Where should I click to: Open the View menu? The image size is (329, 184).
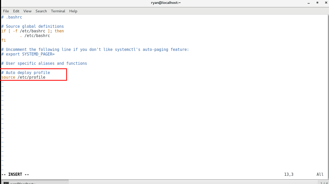27,11
